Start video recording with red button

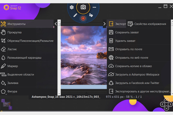click(x=83, y=18)
